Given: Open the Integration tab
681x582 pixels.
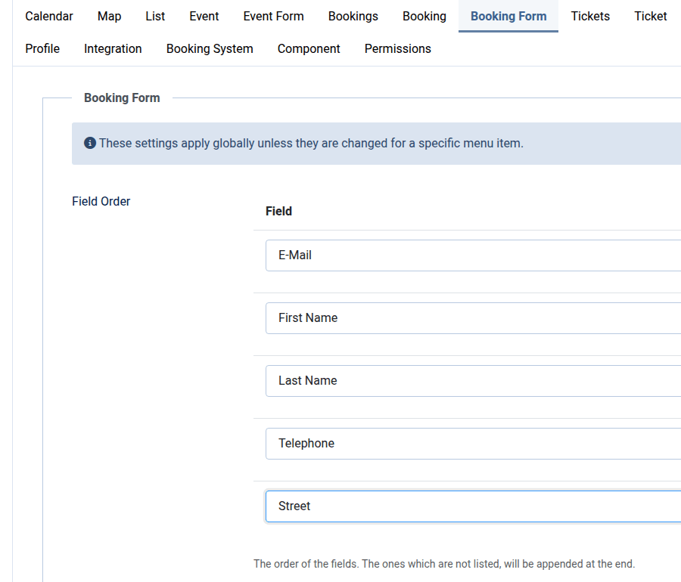Looking at the screenshot, I should point(113,48).
